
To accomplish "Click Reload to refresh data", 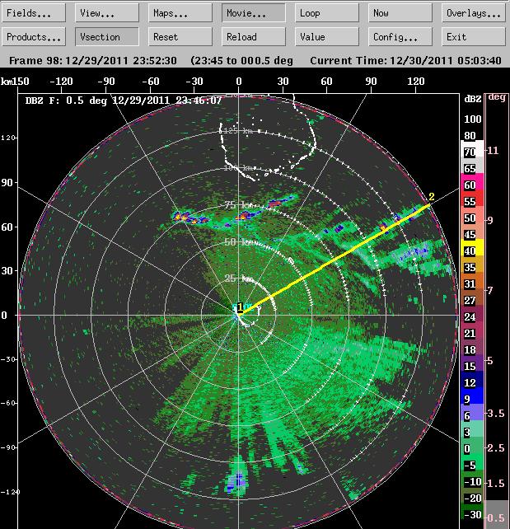I will click(x=254, y=36).
